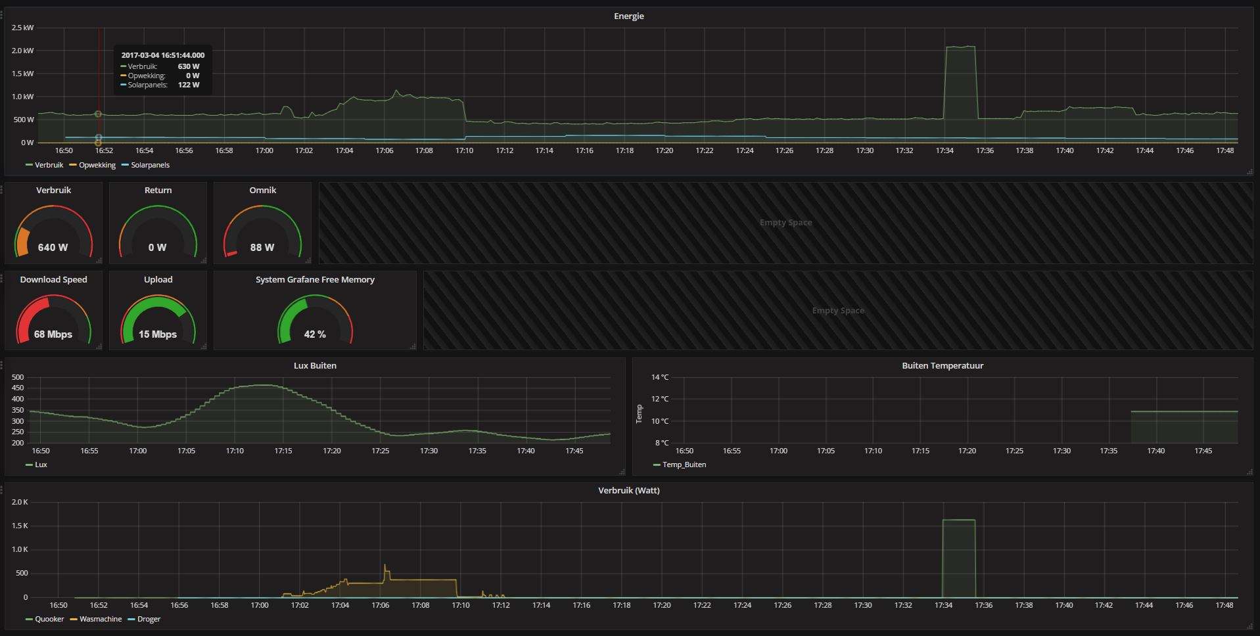1260x636 pixels.
Task: Open the row menu handle beside Lux Buiten
Action: 2,365
